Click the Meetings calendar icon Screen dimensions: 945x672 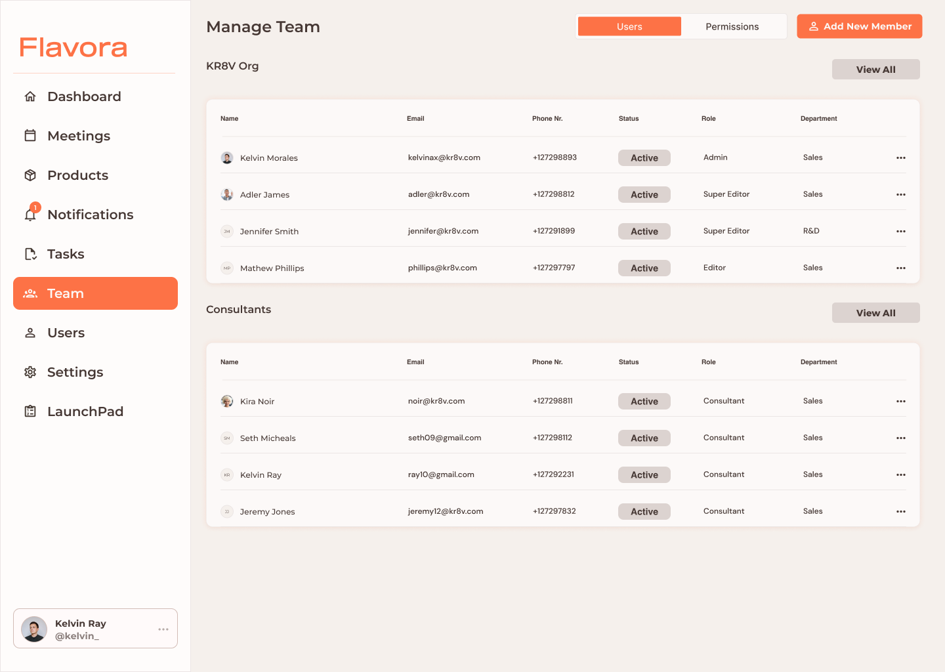tap(30, 136)
